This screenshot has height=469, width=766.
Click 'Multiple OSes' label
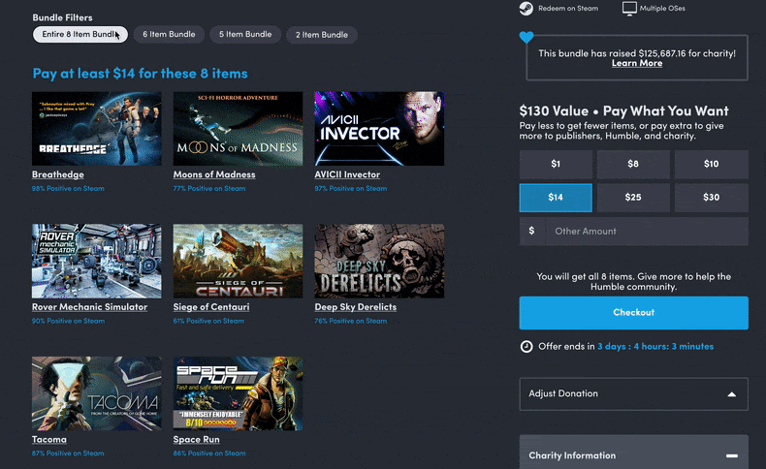662,9
